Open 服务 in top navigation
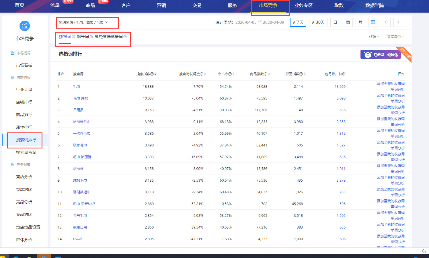Viewport: 429px width, 258px height. tap(233, 5)
